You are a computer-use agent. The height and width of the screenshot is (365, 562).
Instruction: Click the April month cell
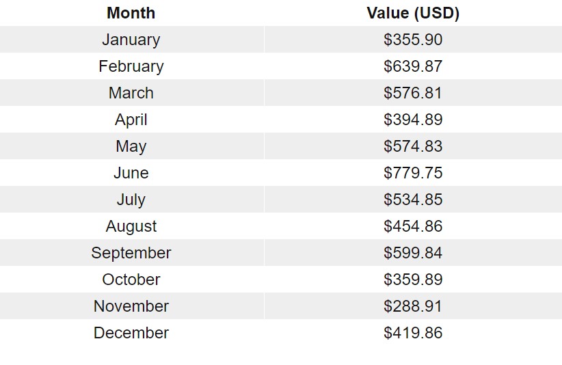[131, 120]
